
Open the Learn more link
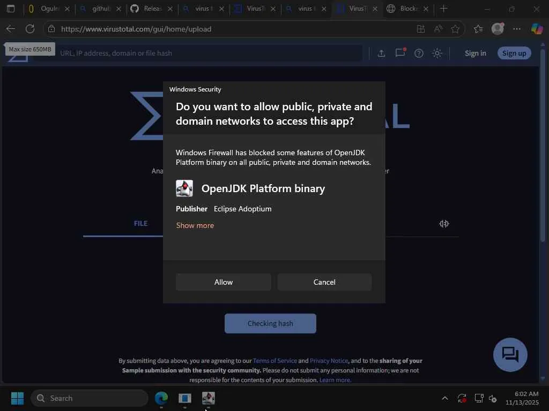coord(335,380)
